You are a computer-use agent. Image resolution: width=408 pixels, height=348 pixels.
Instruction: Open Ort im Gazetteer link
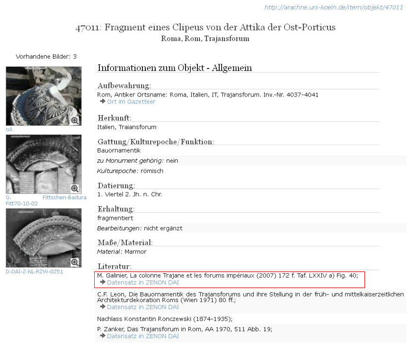[x=131, y=102]
